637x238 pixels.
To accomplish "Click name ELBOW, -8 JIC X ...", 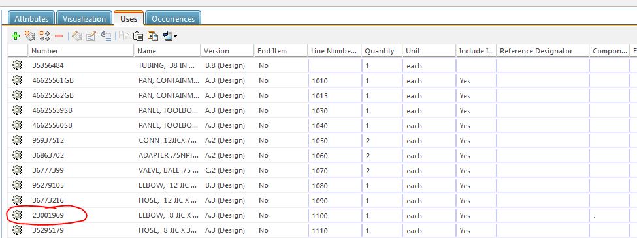I will click(x=168, y=215).
